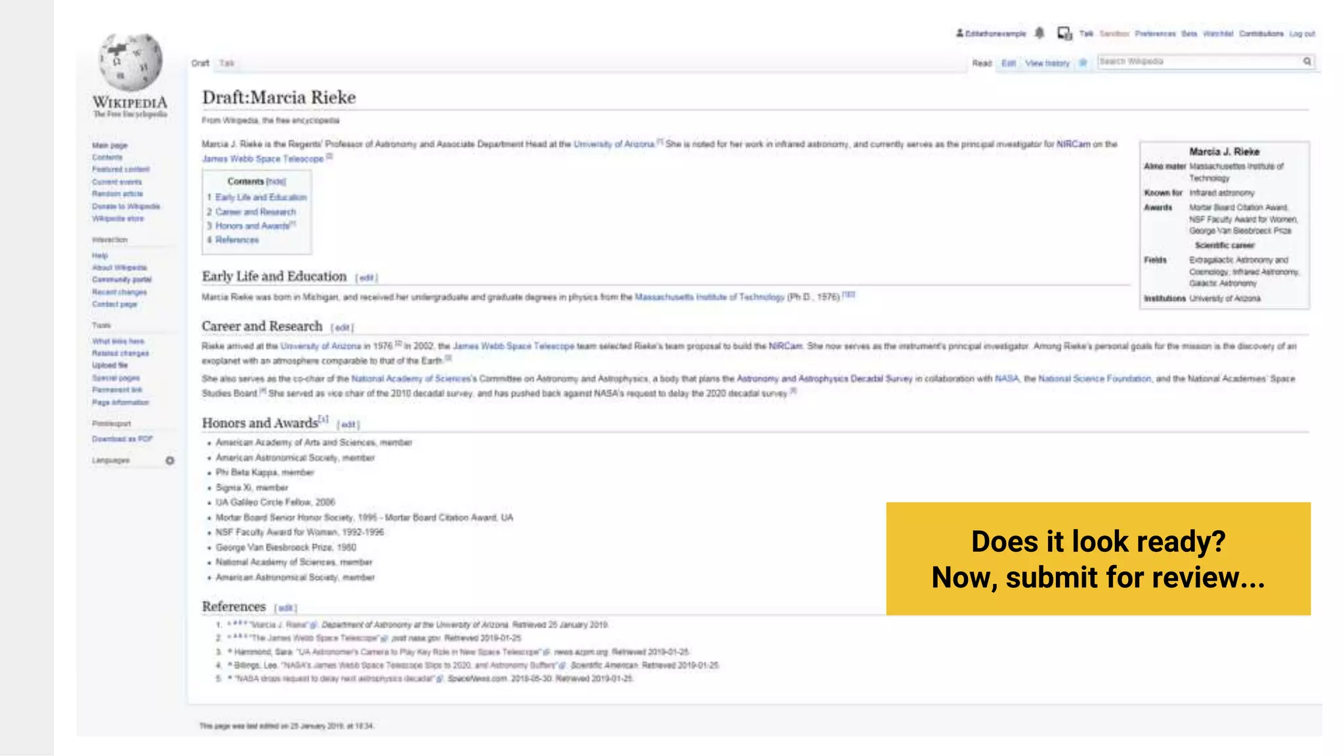Switch to the Edit tab

coord(1009,64)
